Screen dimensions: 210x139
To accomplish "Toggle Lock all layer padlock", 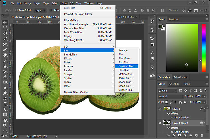I will 185,102.
